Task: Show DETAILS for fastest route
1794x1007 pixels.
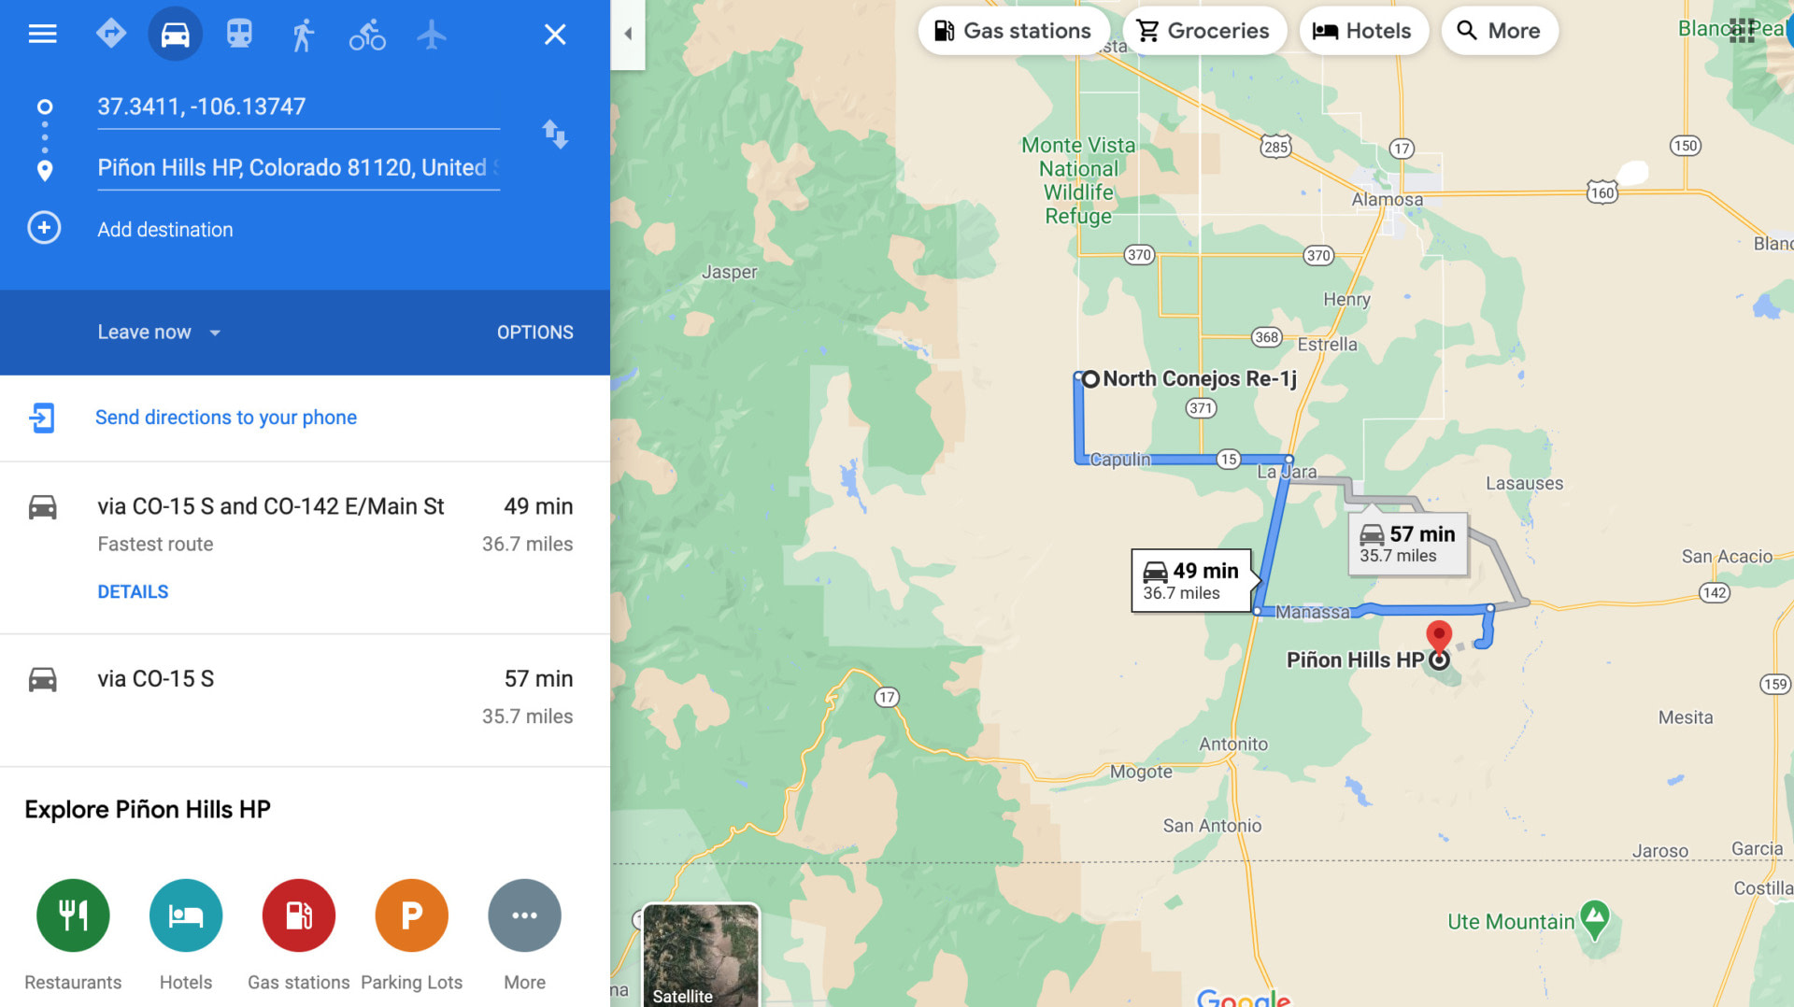Action: click(133, 592)
